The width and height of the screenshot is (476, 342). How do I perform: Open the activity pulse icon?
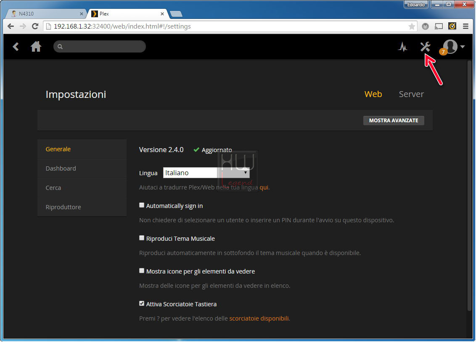tap(403, 47)
